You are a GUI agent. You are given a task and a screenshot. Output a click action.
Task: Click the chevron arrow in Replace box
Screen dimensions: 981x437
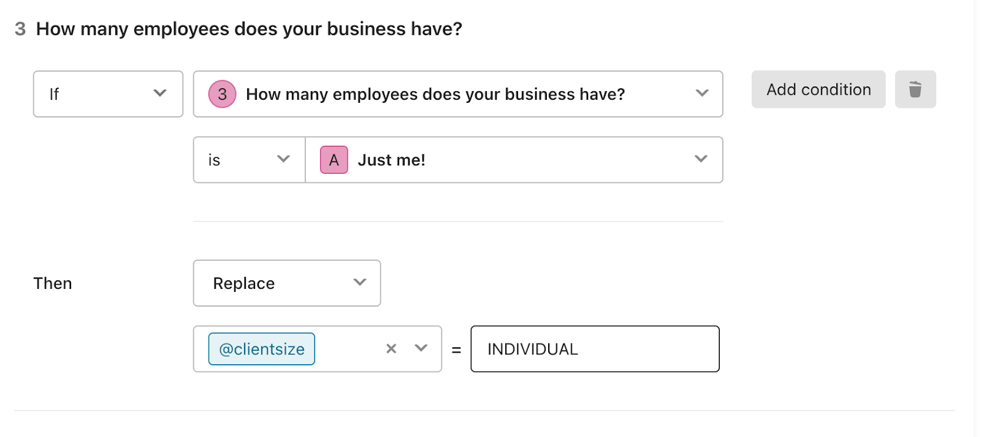pos(360,282)
